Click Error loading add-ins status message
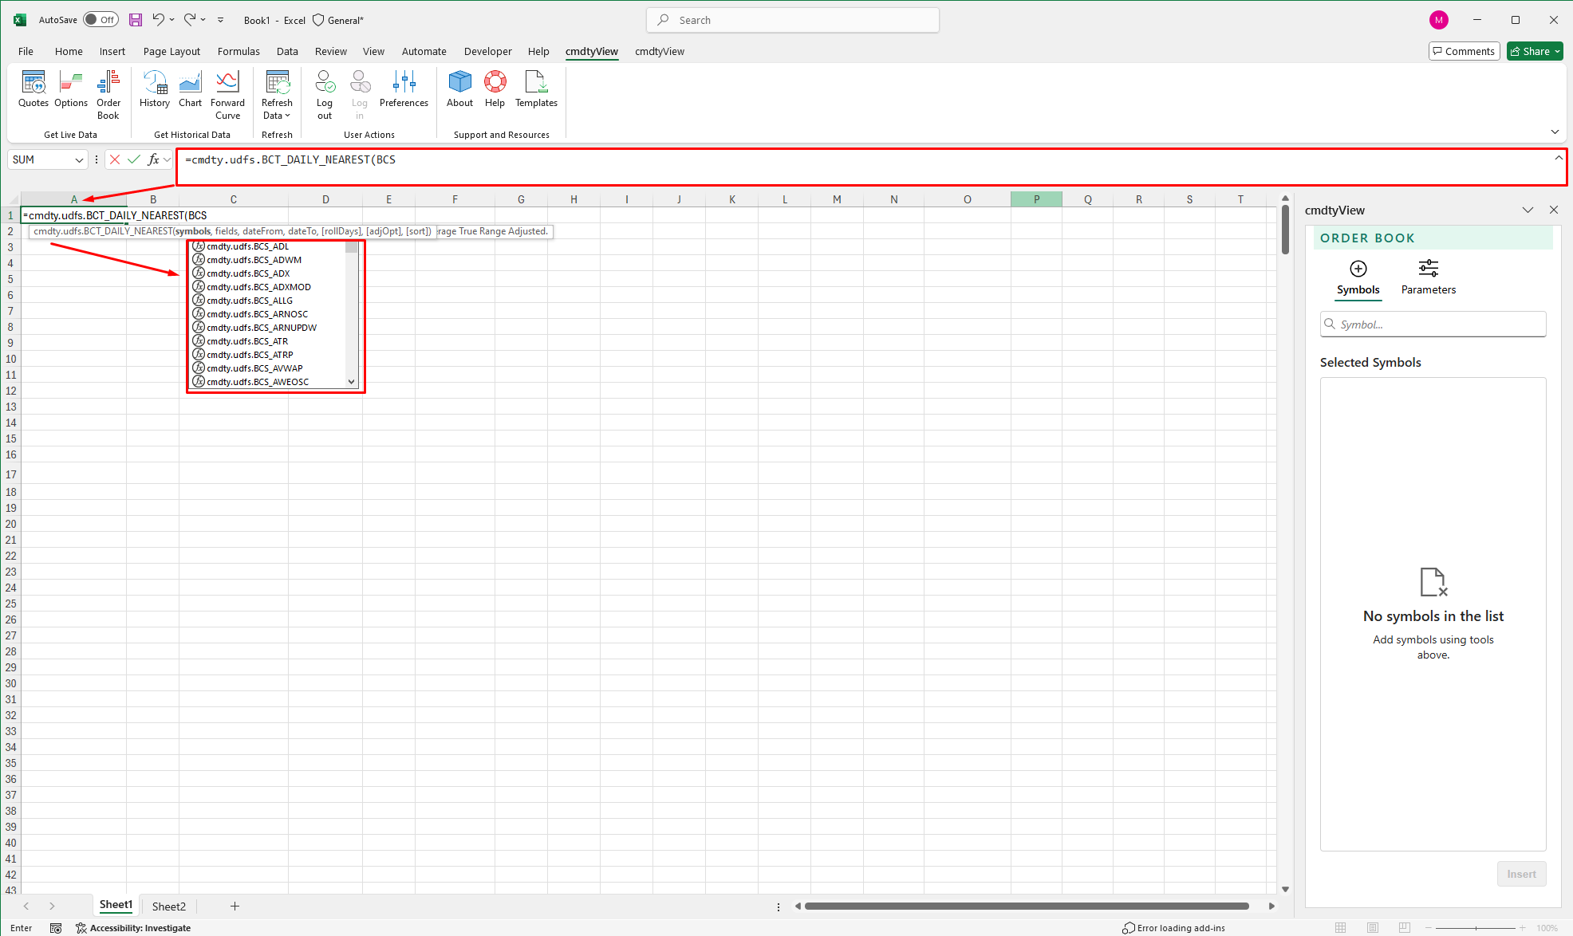The image size is (1573, 936). tap(1173, 927)
